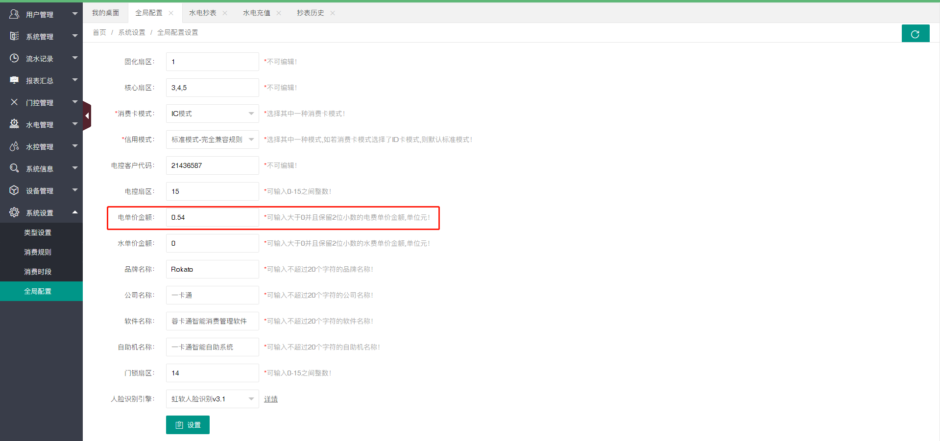
Task: Open the 人脸识别引擎 dropdown
Action: point(212,399)
